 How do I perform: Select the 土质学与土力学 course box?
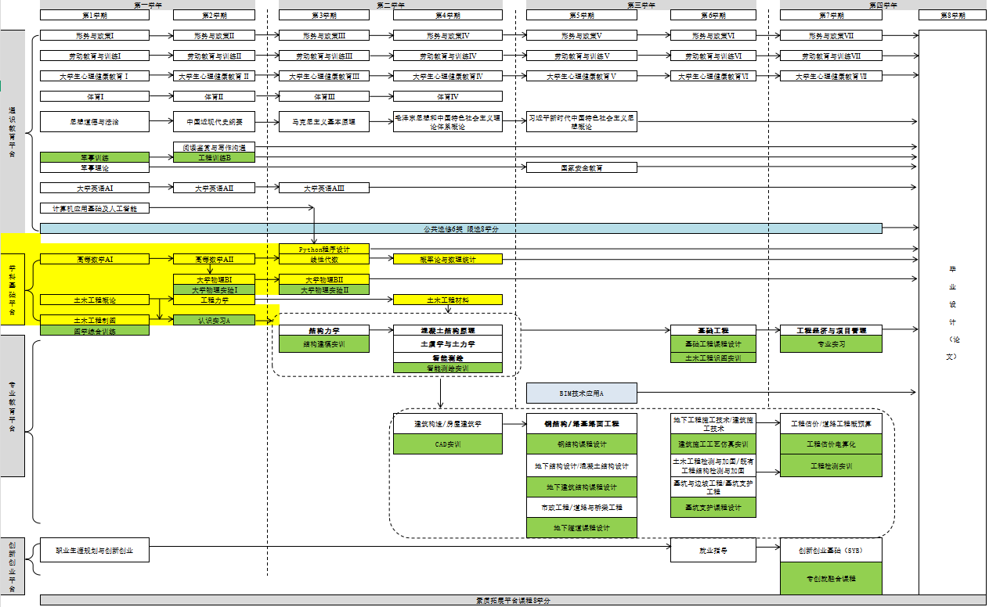(x=447, y=344)
